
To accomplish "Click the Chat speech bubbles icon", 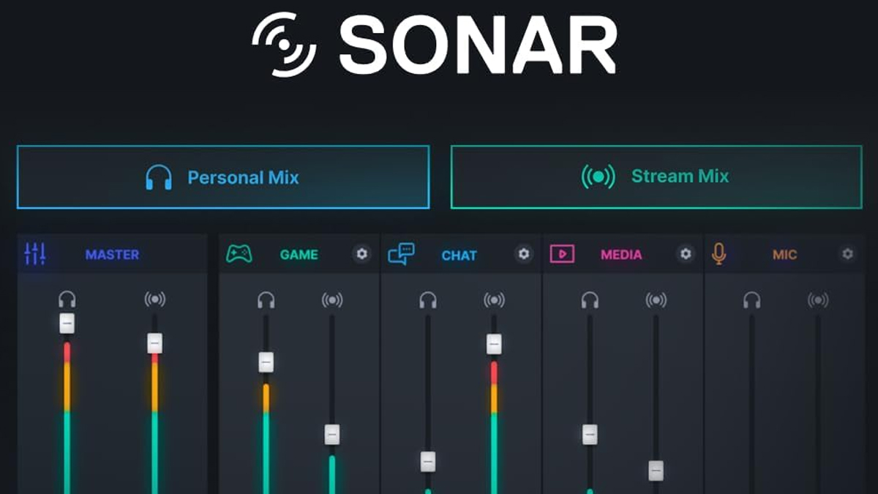I will [401, 254].
